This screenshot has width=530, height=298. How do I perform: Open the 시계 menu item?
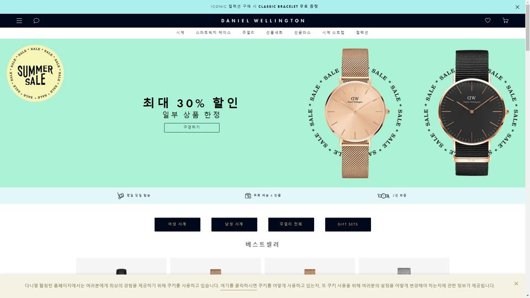pos(180,33)
